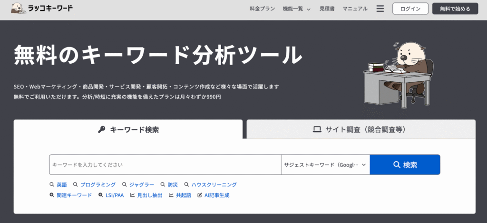This screenshot has width=487, height=223.
Task: Focus the キーワードを入力してください input field
Action: tap(165, 165)
